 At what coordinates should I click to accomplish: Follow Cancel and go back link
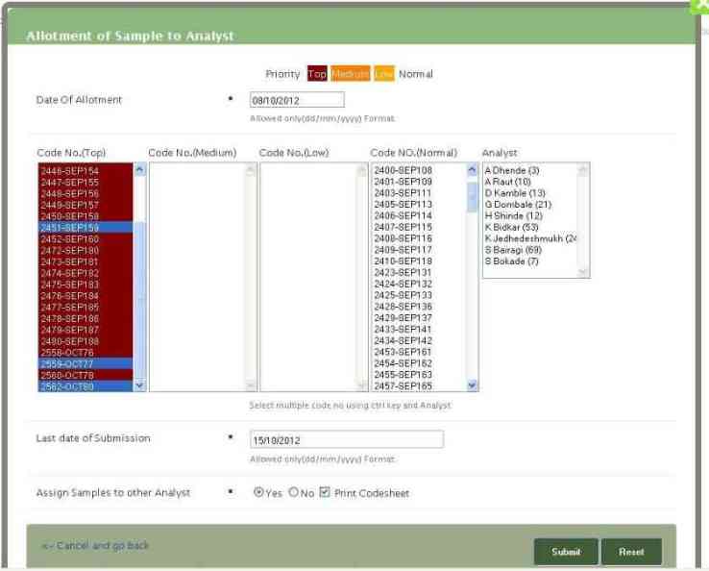click(96, 545)
